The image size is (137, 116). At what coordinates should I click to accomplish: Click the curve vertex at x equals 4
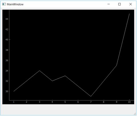[x=52, y=81]
